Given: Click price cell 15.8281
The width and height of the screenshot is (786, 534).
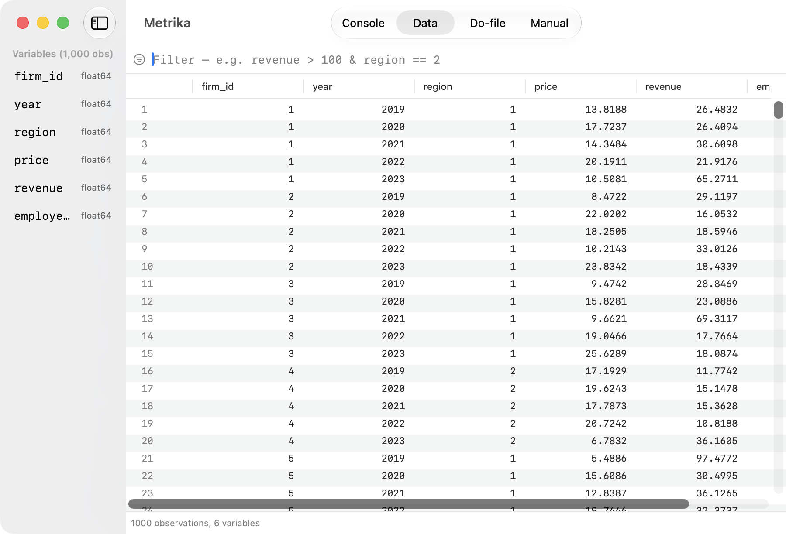Looking at the screenshot, I should 606,301.
